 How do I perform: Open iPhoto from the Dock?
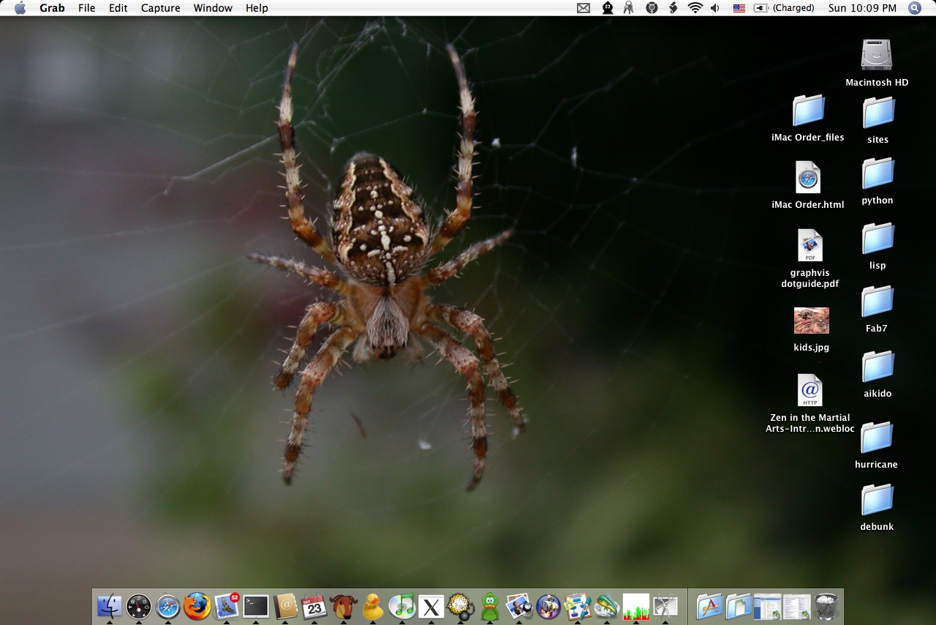[519, 606]
